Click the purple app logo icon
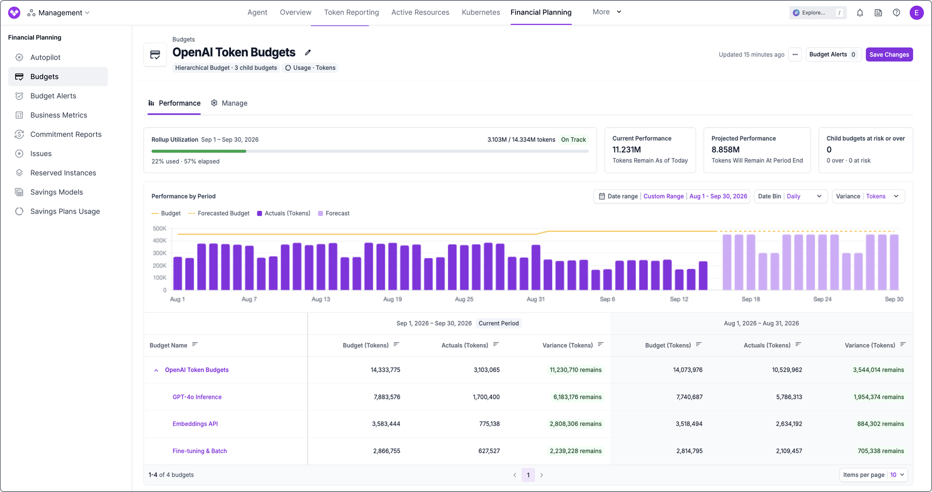 coord(15,13)
